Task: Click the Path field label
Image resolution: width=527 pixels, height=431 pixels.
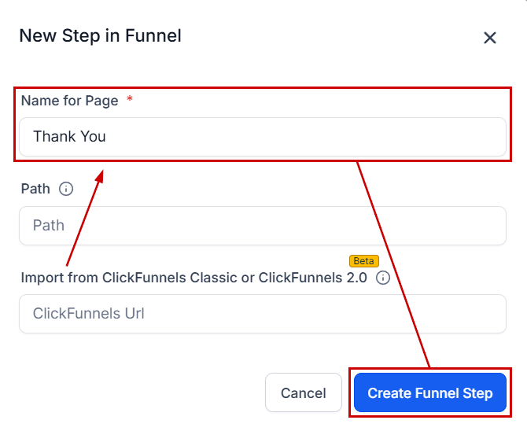Action: click(35, 189)
